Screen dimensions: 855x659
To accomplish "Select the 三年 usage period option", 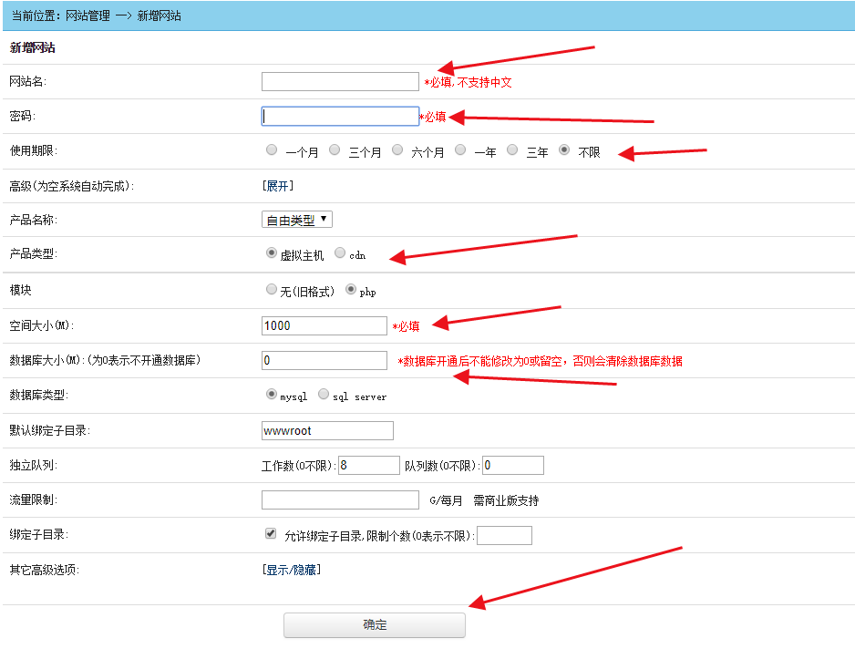I will (x=512, y=150).
